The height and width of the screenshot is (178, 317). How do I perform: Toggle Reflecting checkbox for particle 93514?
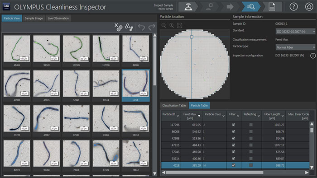tap(251, 159)
